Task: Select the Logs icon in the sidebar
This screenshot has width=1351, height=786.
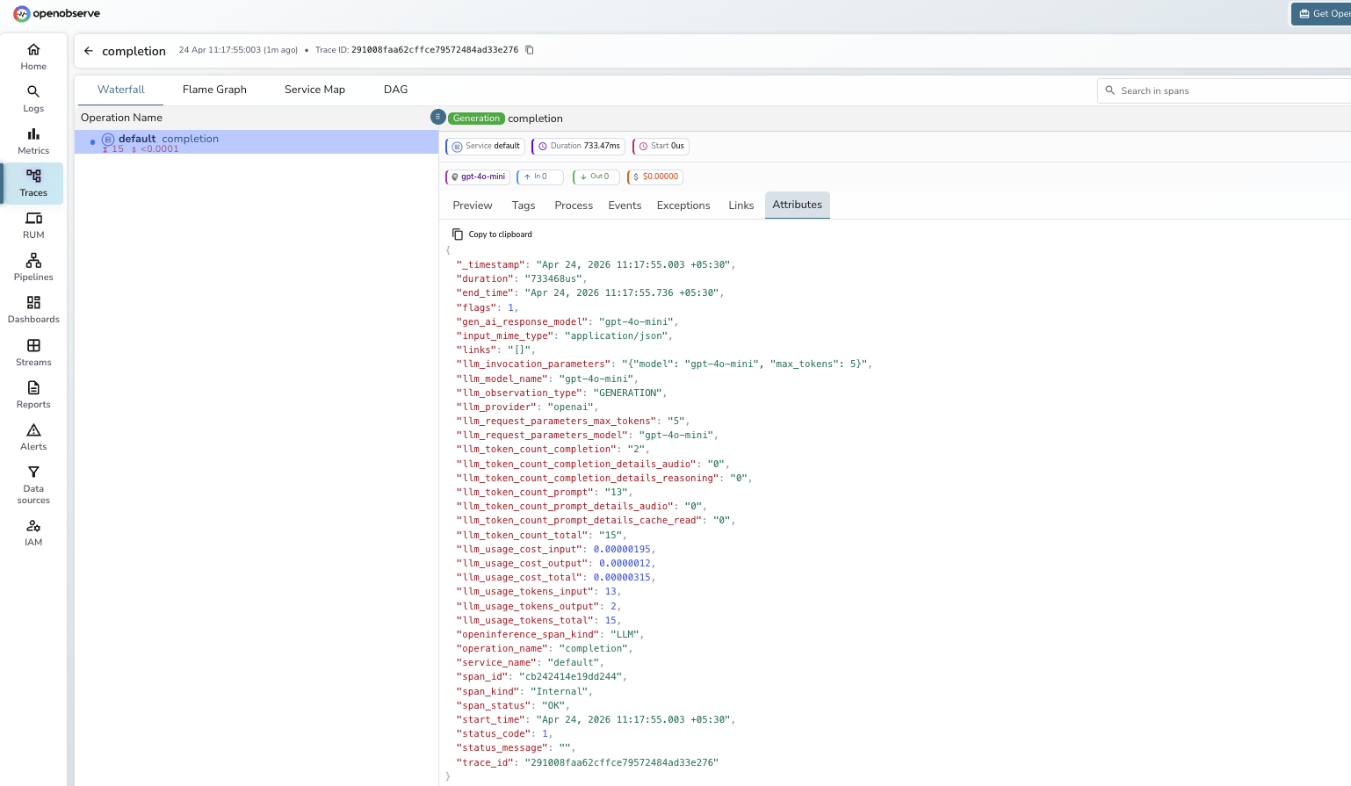Action: [x=33, y=97]
